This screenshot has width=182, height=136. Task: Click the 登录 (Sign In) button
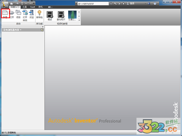[x=132, y=4]
